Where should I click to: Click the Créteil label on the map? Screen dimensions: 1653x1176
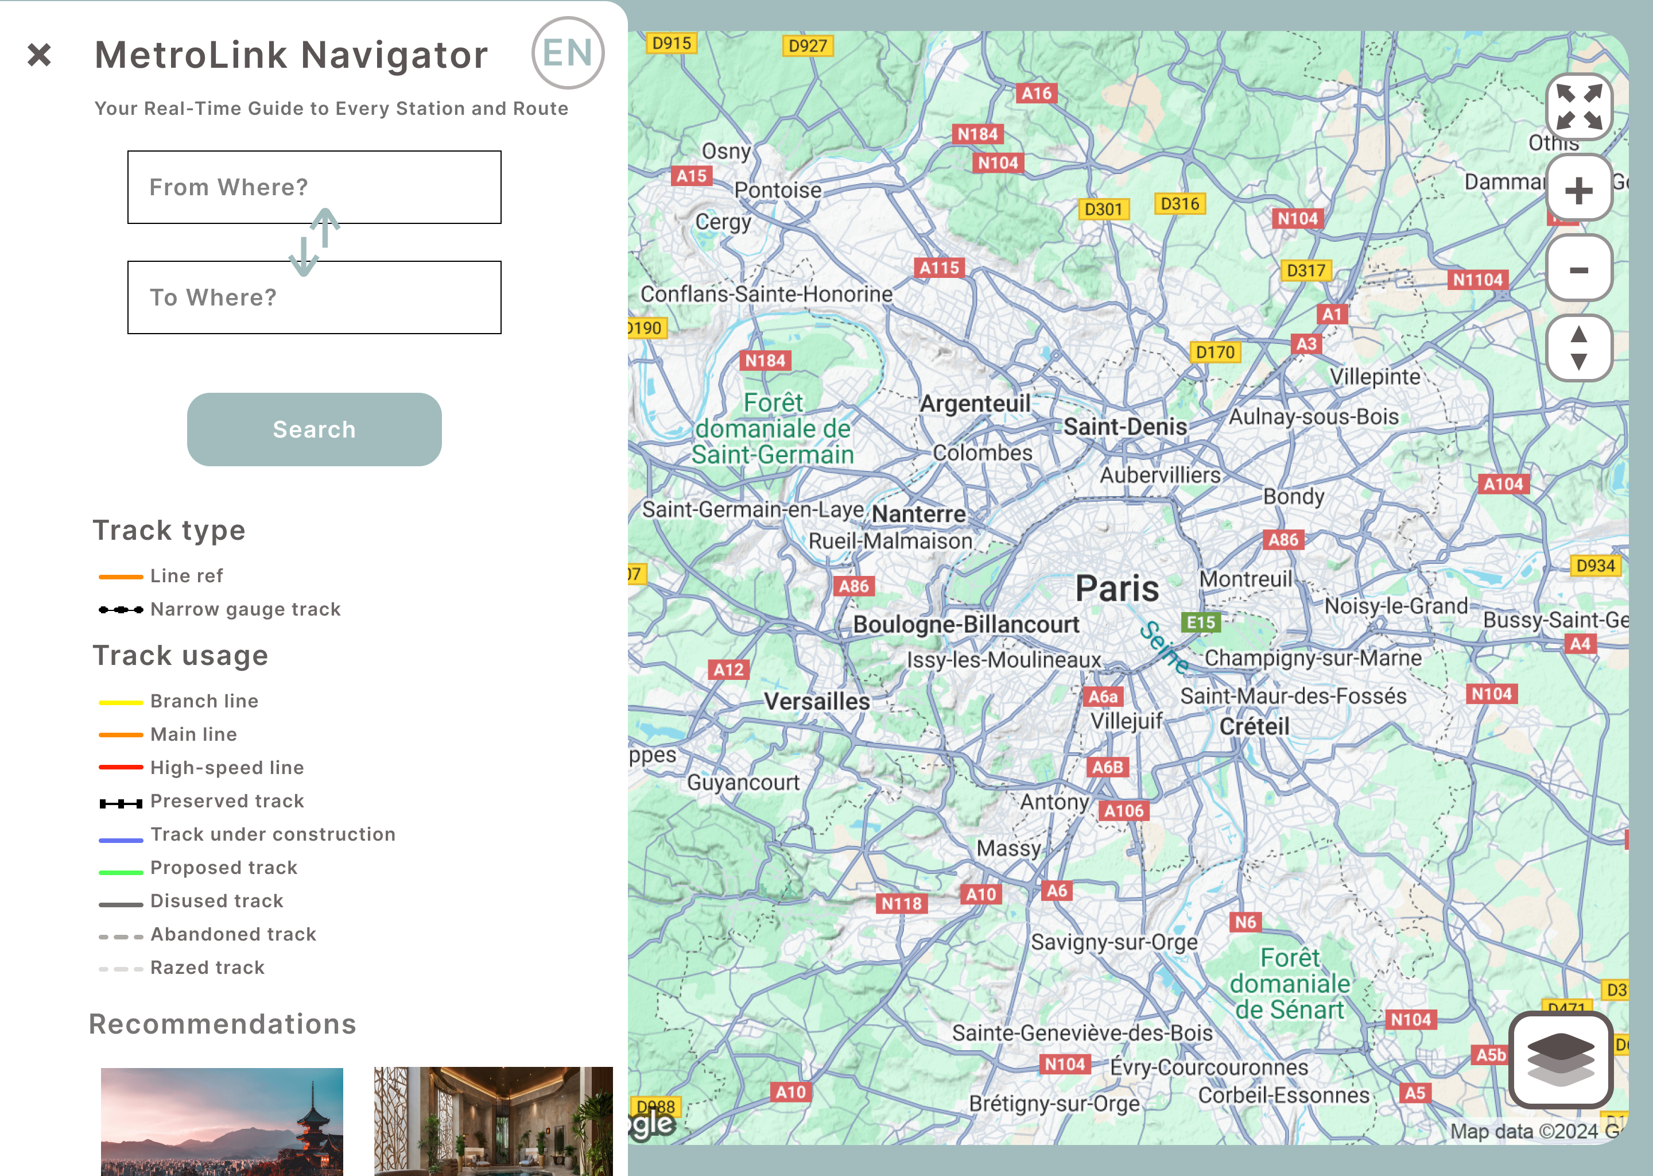pyautogui.click(x=1254, y=726)
